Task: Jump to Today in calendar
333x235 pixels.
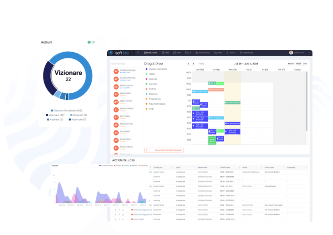Action: pos(201,64)
